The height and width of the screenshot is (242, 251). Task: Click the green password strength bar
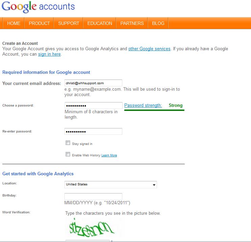pos(154,110)
